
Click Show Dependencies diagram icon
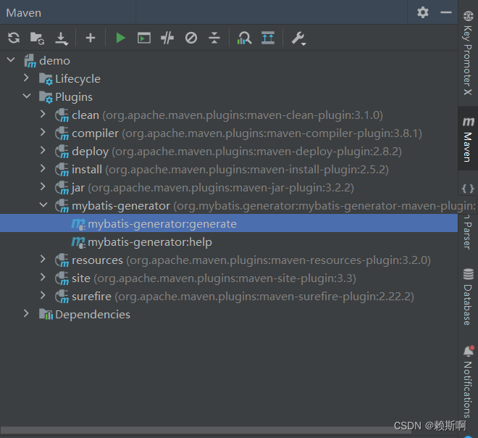268,38
